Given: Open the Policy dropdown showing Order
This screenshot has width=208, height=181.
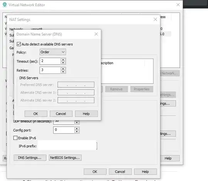Looking at the screenshot, I should 53,52.
